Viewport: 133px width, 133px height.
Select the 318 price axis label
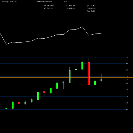127,58
